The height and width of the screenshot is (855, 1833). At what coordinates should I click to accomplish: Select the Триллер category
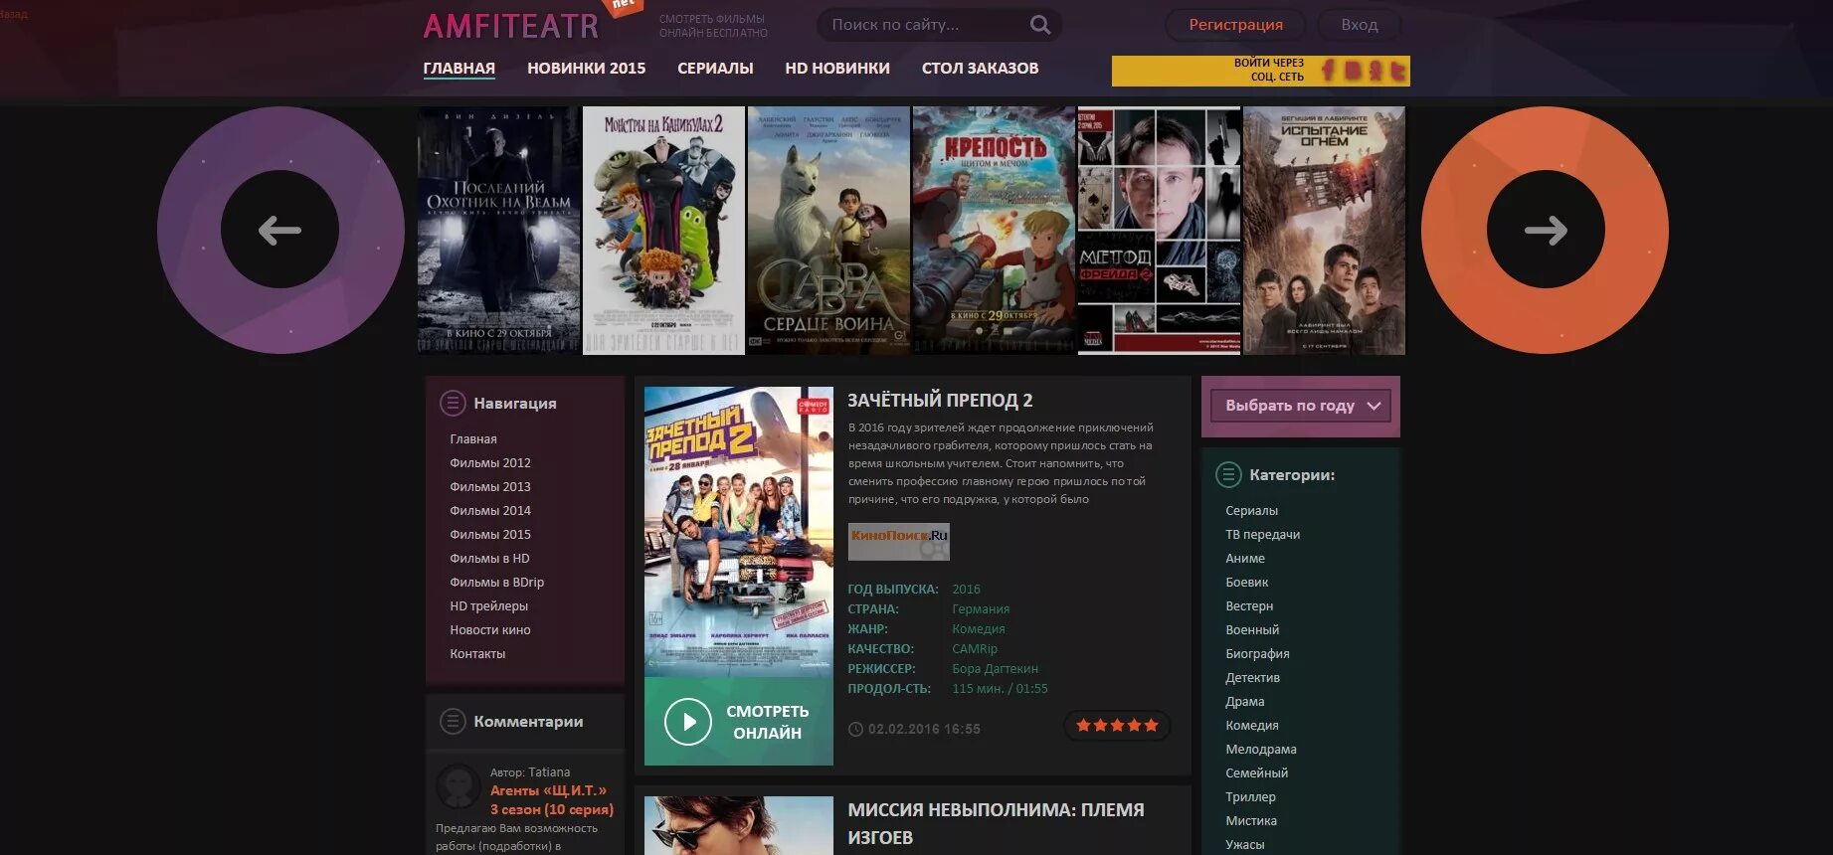[x=1251, y=797]
